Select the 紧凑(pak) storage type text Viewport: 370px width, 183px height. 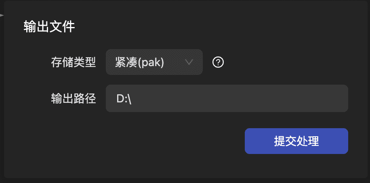pyautogui.click(x=139, y=62)
